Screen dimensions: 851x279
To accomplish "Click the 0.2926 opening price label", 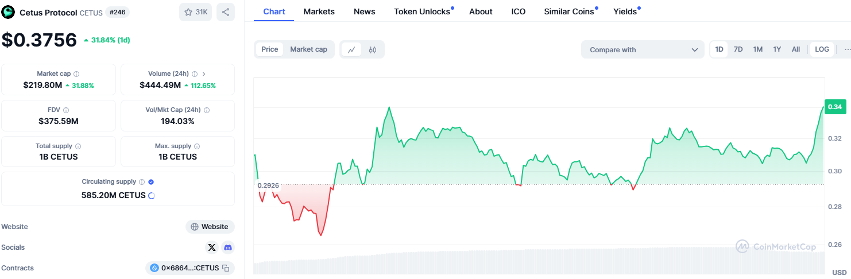I will tap(268, 185).
